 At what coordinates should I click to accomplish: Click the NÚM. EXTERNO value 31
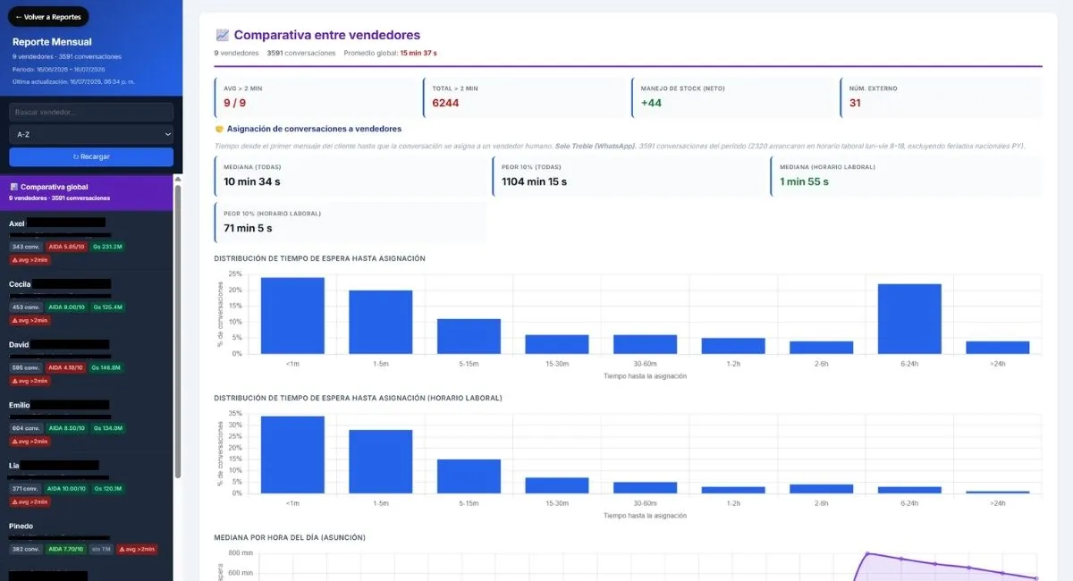pos(855,103)
